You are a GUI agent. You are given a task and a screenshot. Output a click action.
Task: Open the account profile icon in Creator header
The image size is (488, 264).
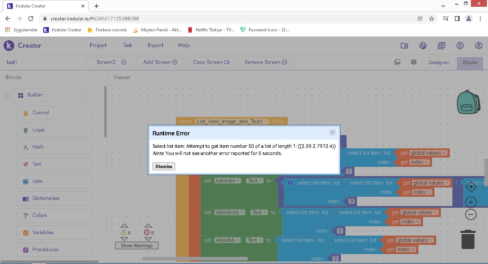479,46
